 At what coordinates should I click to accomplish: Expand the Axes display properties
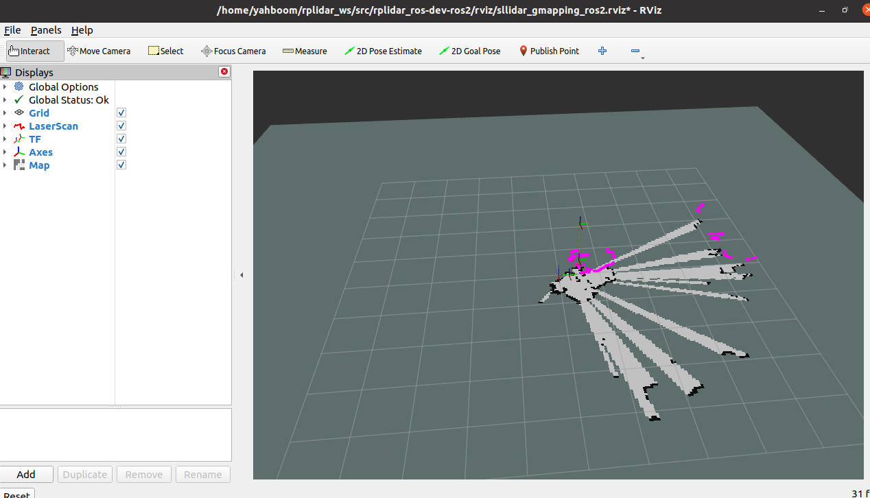[x=5, y=152]
